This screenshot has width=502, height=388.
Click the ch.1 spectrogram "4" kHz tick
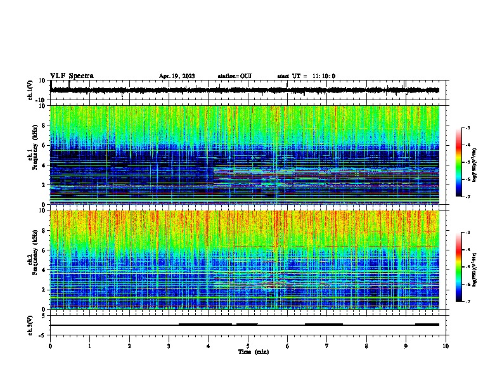(44, 165)
